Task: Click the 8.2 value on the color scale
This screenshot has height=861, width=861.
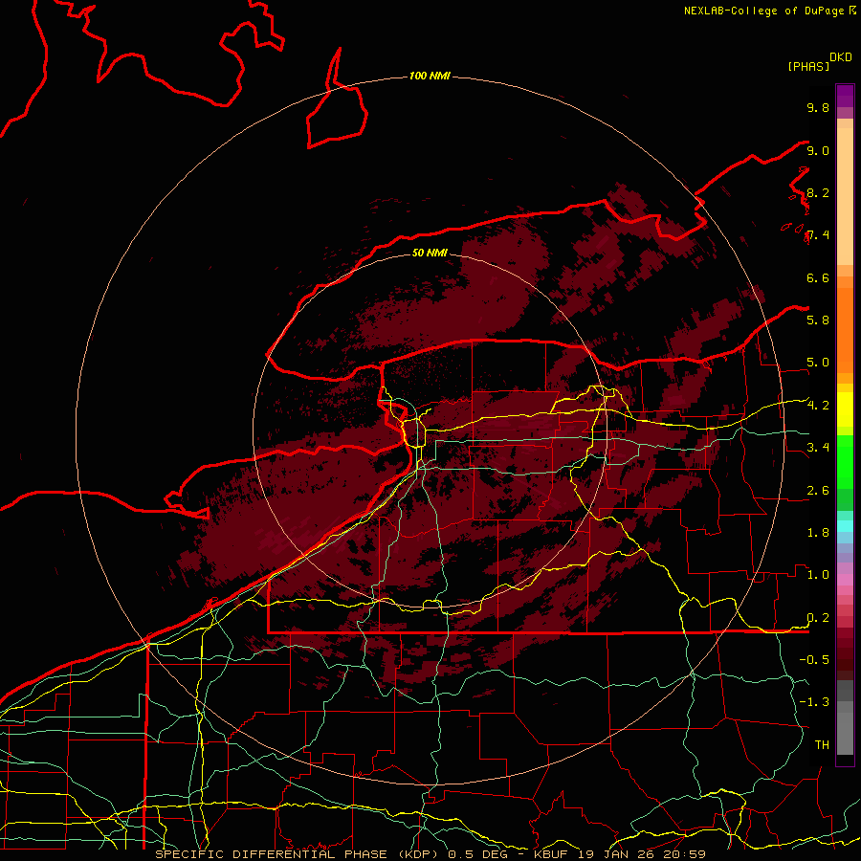Action: click(x=818, y=192)
